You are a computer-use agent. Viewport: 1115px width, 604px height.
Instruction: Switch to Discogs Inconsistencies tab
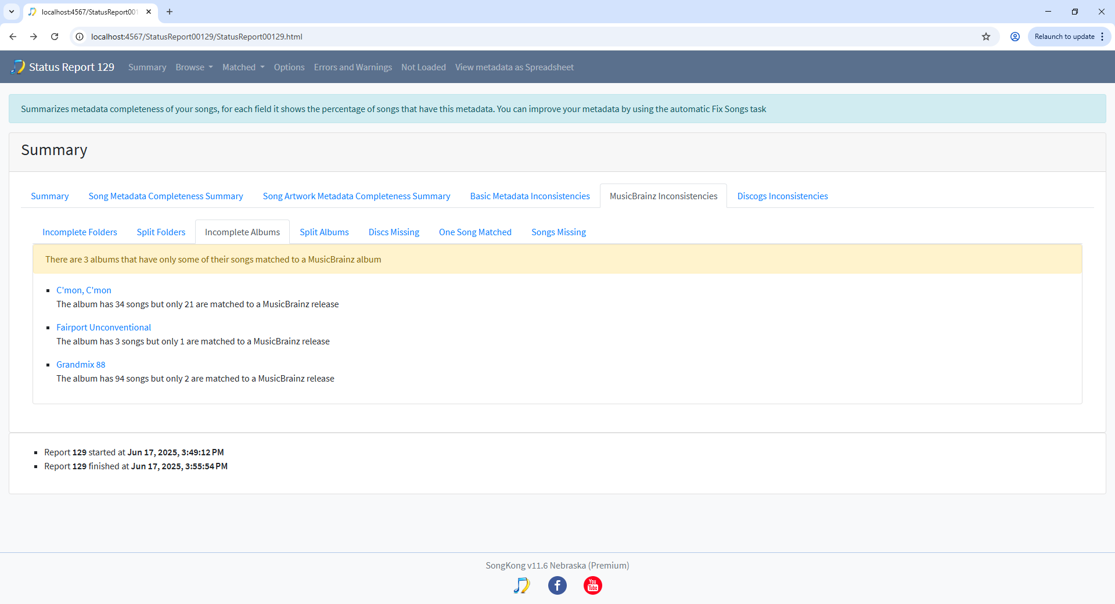point(782,196)
